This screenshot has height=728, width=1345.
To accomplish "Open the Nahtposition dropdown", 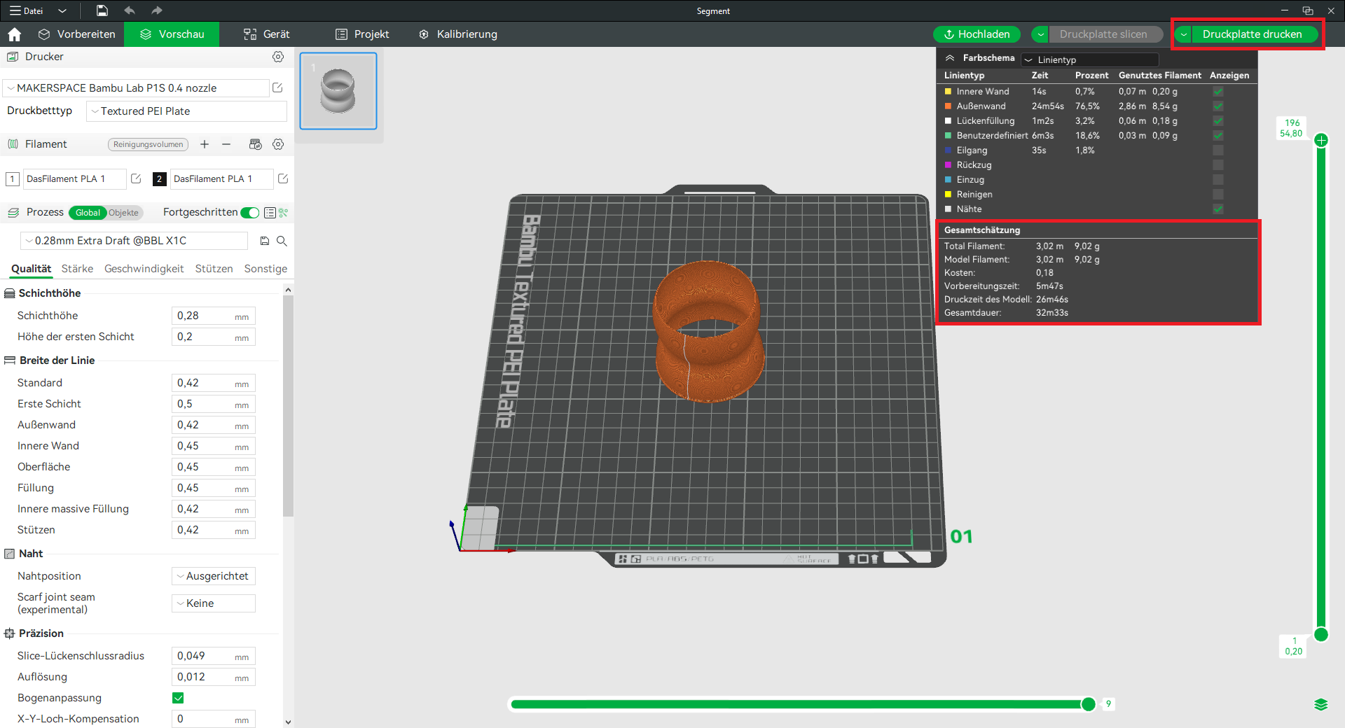I will coord(214,576).
